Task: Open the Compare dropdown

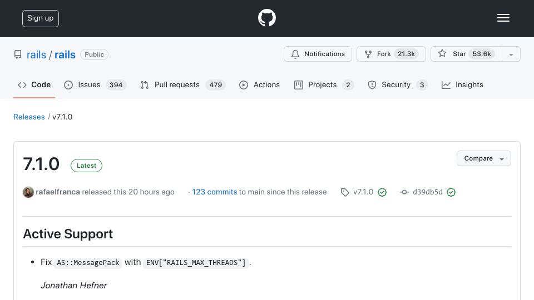Action: coord(483,158)
